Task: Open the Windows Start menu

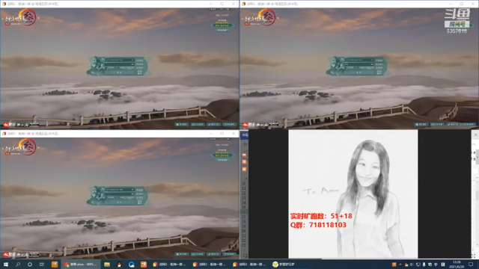Action: coord(6,265)
